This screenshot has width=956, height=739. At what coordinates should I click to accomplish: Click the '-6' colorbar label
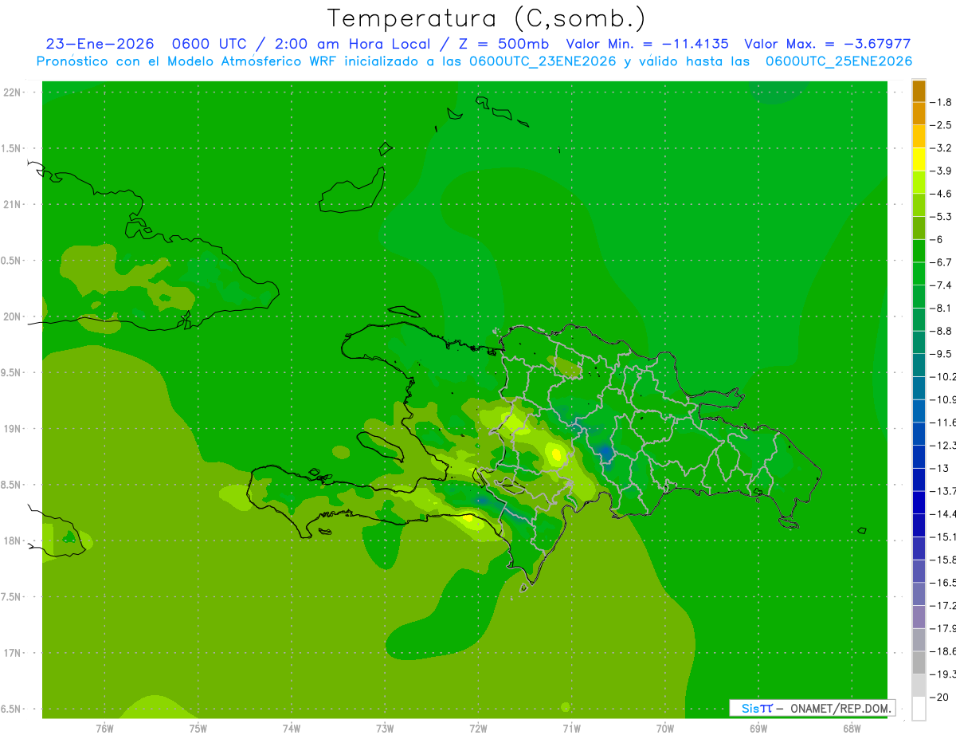click(x=936, y=239)
